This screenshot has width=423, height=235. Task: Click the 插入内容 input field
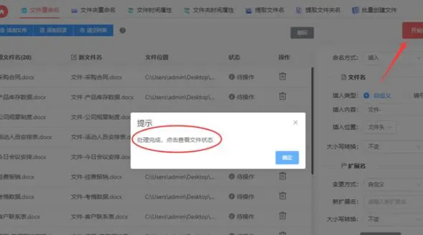pyautogui.click(x=394, y=110)
